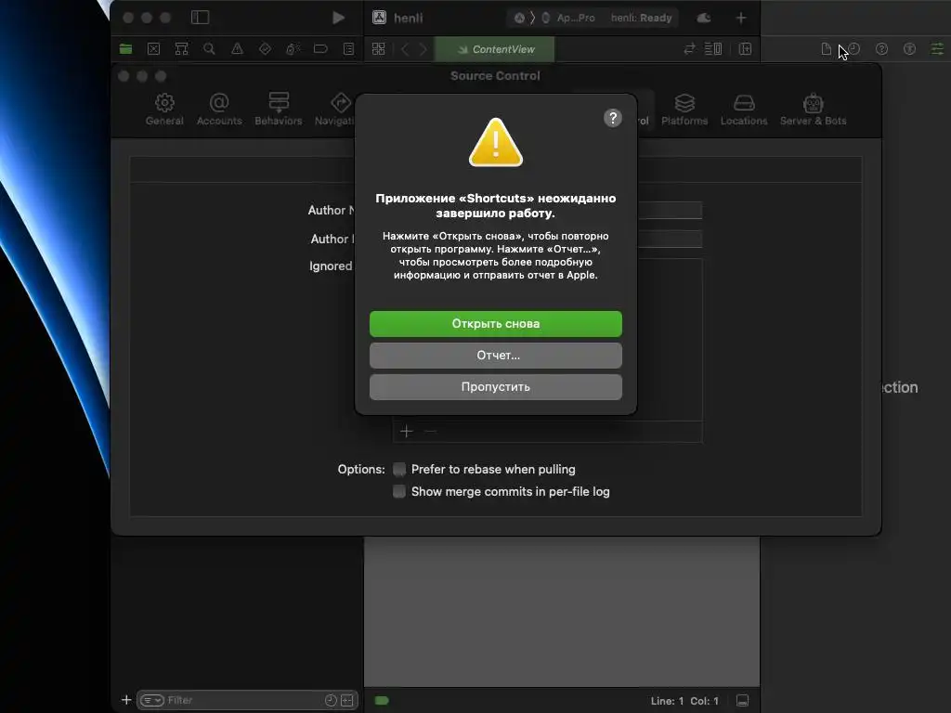Toggle source-control status filter icon
This screenshot has width=951, height=713.
coord(347,700)
